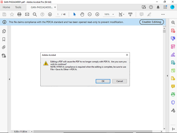Click the Save file icon

click(4, 14)
